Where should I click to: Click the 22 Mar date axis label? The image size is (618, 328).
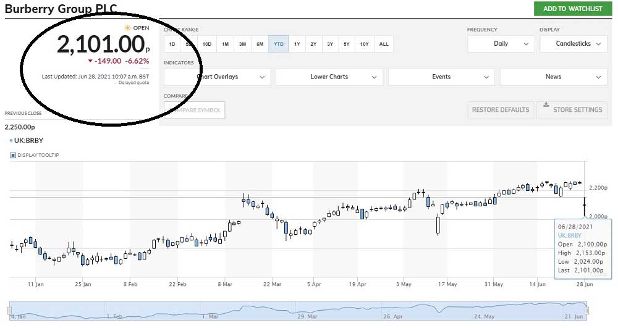[272, 284]
